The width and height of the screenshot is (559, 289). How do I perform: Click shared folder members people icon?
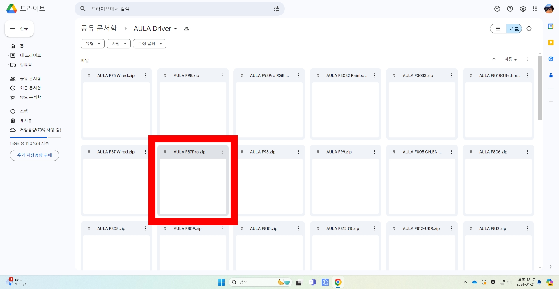pos(187,29)
